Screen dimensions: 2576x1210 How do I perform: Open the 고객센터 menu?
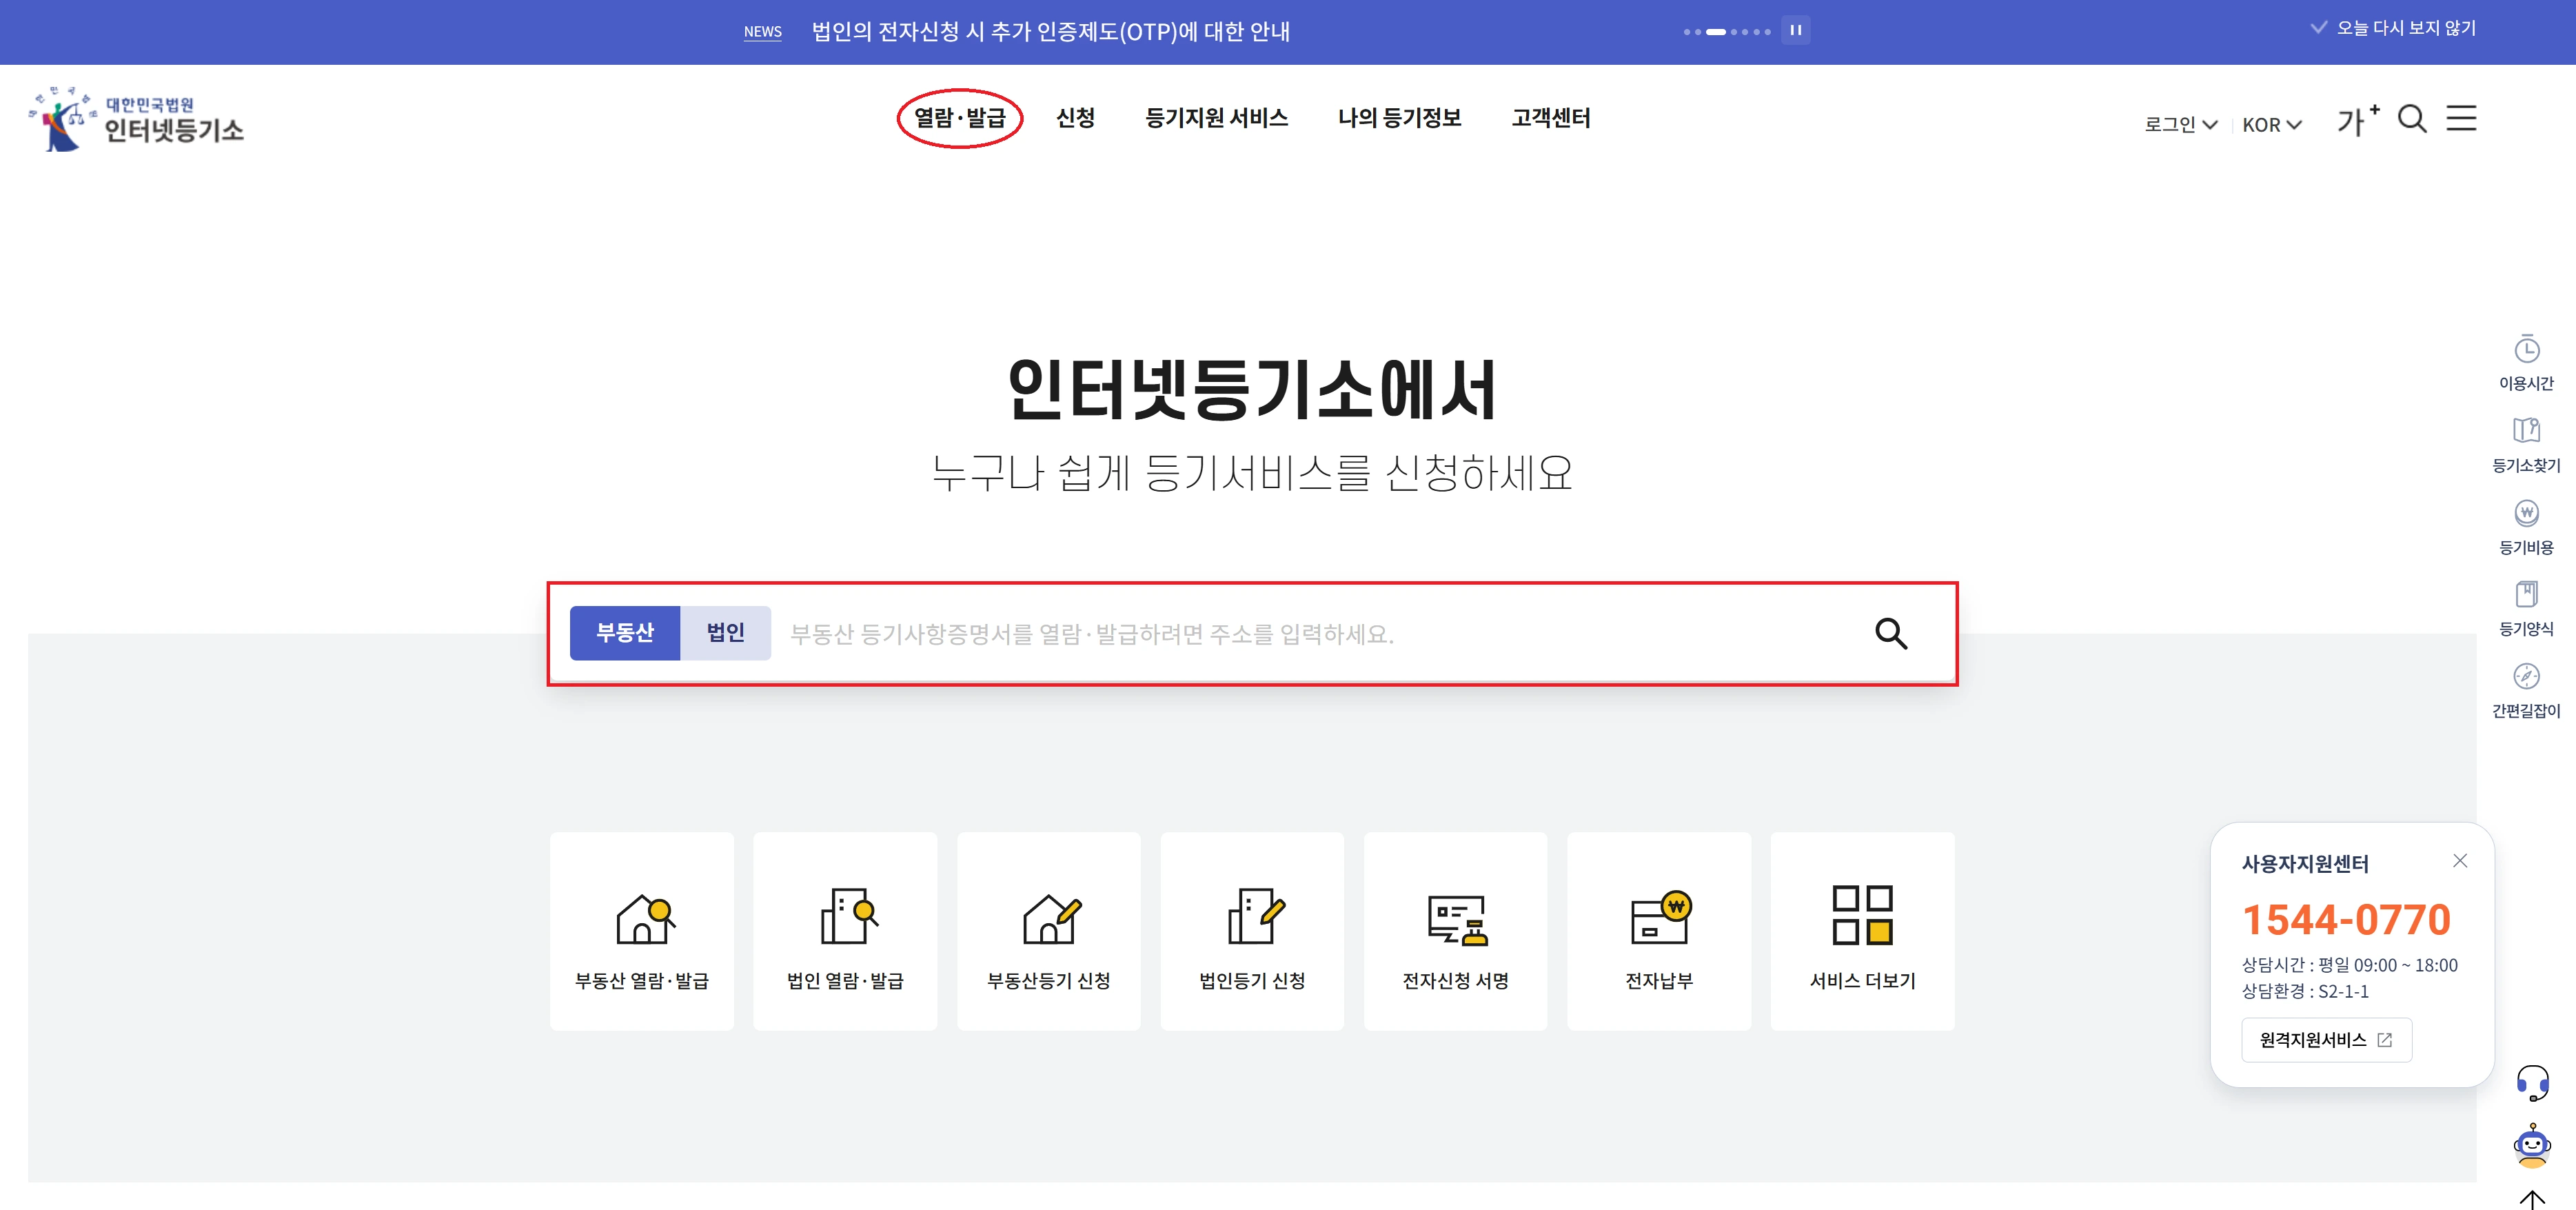[x=1549, y=117]
